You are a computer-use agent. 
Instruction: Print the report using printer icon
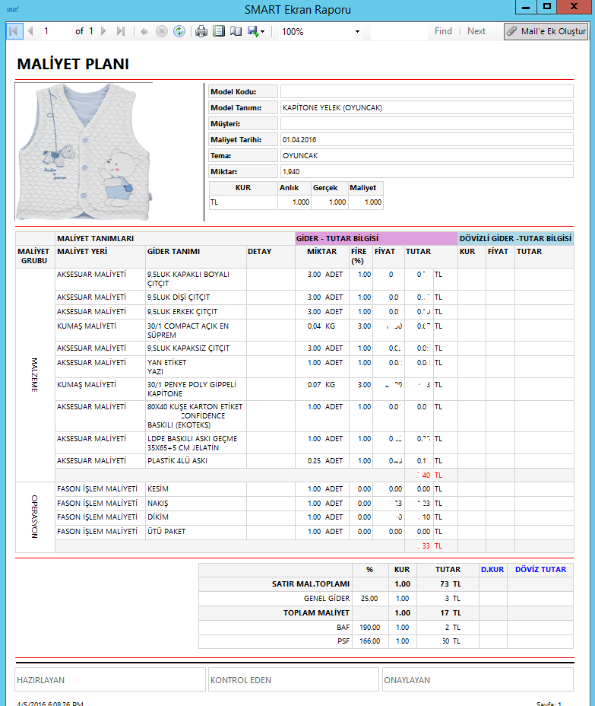tap(201, 31)
